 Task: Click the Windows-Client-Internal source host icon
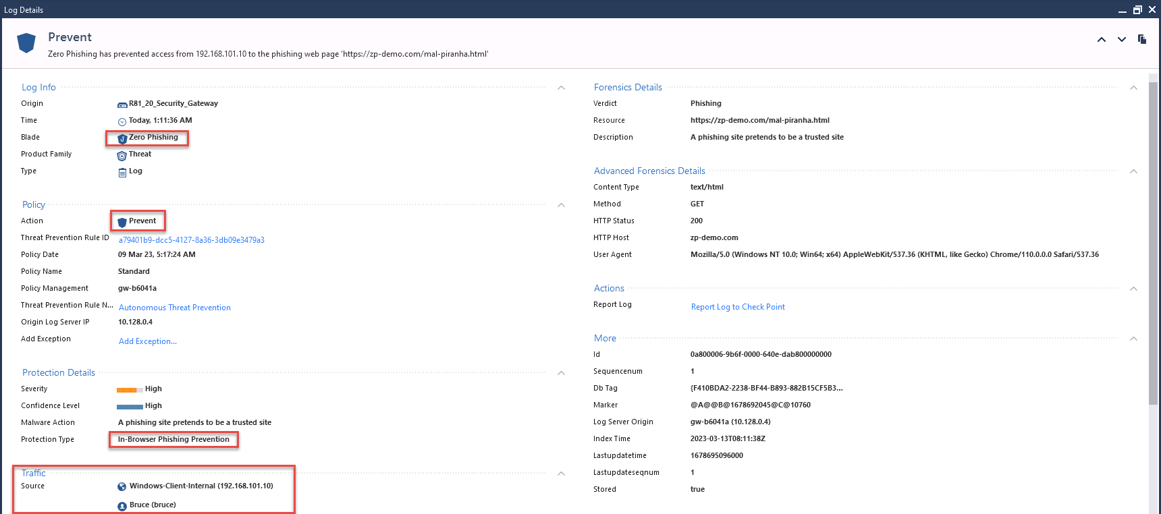[x=122, y=486]
